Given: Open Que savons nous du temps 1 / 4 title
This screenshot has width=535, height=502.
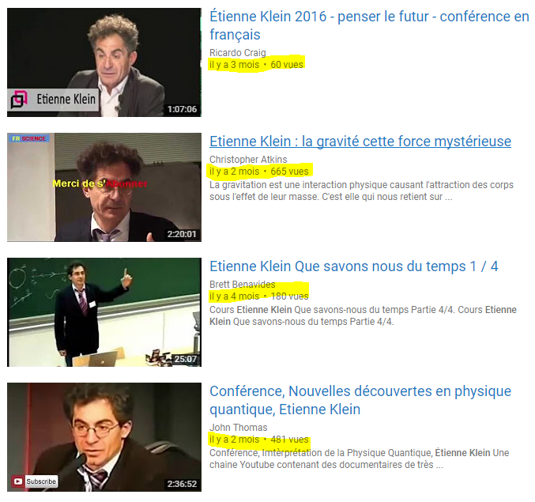Looking at the screenshot, I should 354,266.
